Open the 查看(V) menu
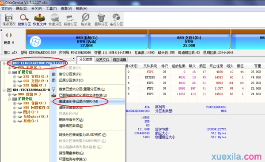265x162 pixels. (66, 9)
